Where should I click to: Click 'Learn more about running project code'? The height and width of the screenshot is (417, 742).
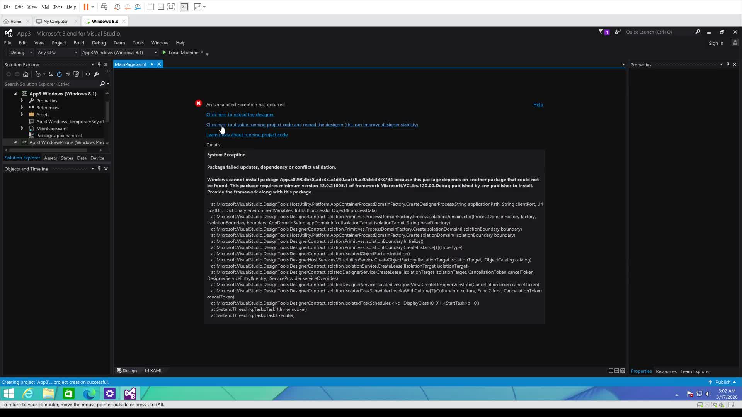click(247, 135)
